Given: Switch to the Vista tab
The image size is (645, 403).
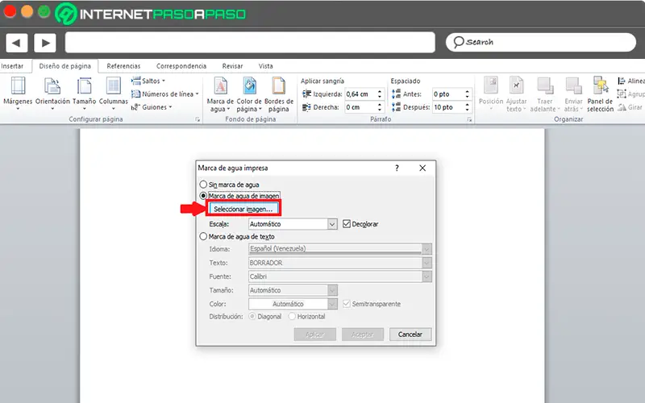Looking at the screenshot, I should pos(266,66).
